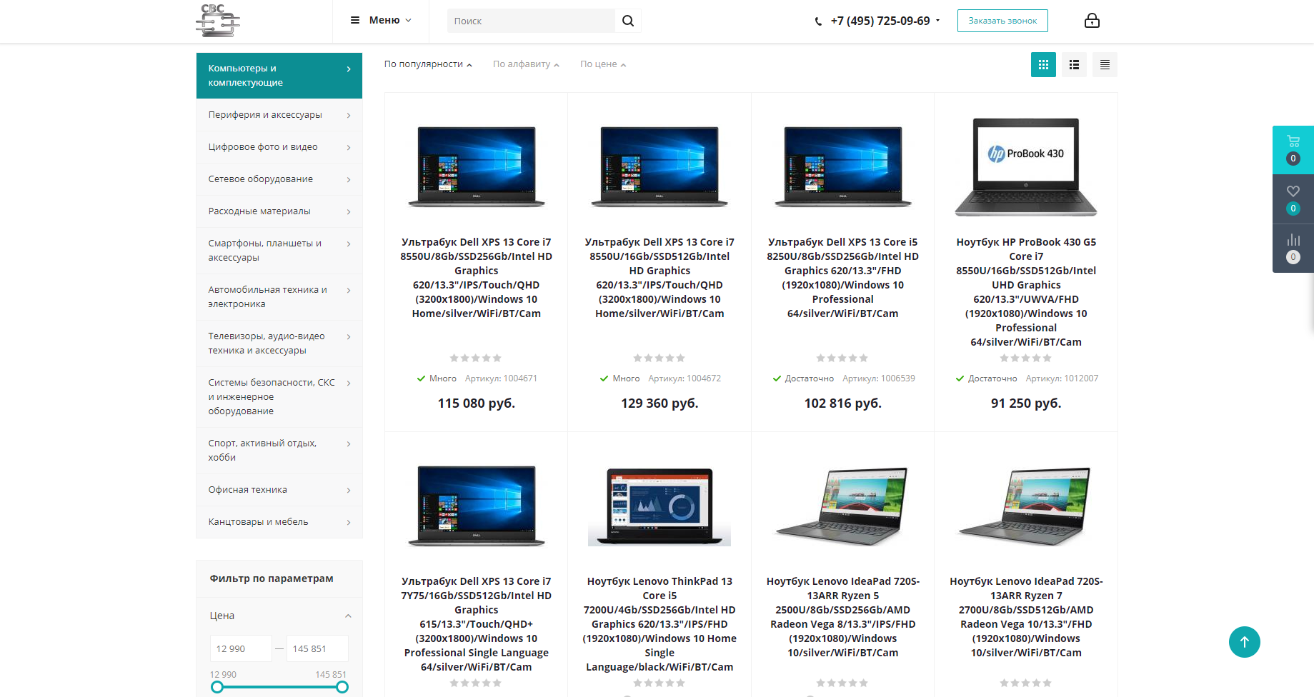
Task: Click HP ProBook 430 laptop image
Action: tap(1026, 167)
